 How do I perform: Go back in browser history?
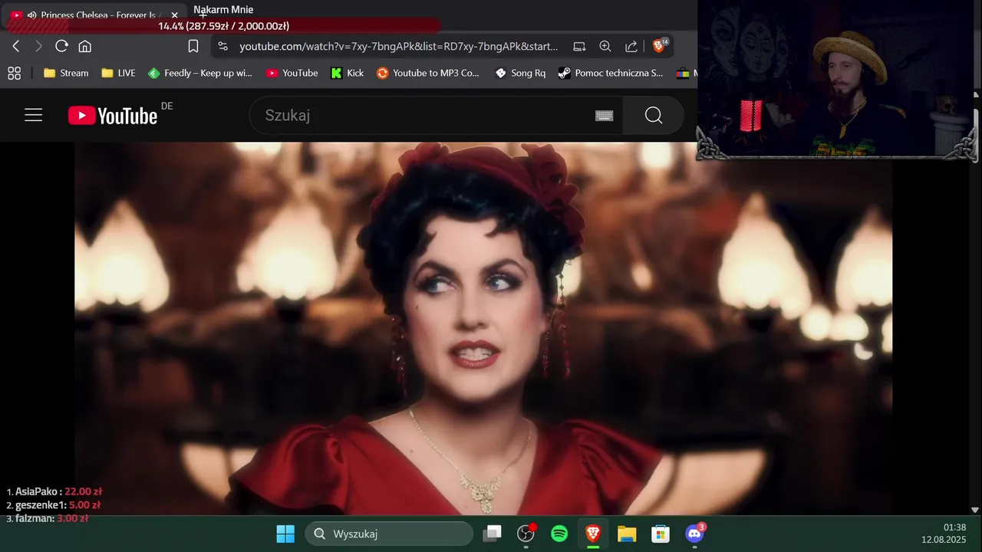coord(16,47)
